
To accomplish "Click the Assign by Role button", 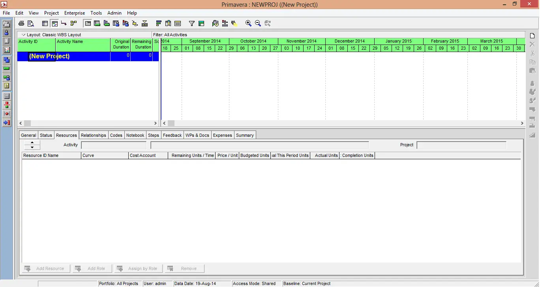I will [138, 268].
